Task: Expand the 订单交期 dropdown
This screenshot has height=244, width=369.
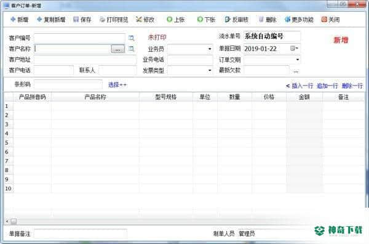Action: pyautogui.click(x=298, y=59)
